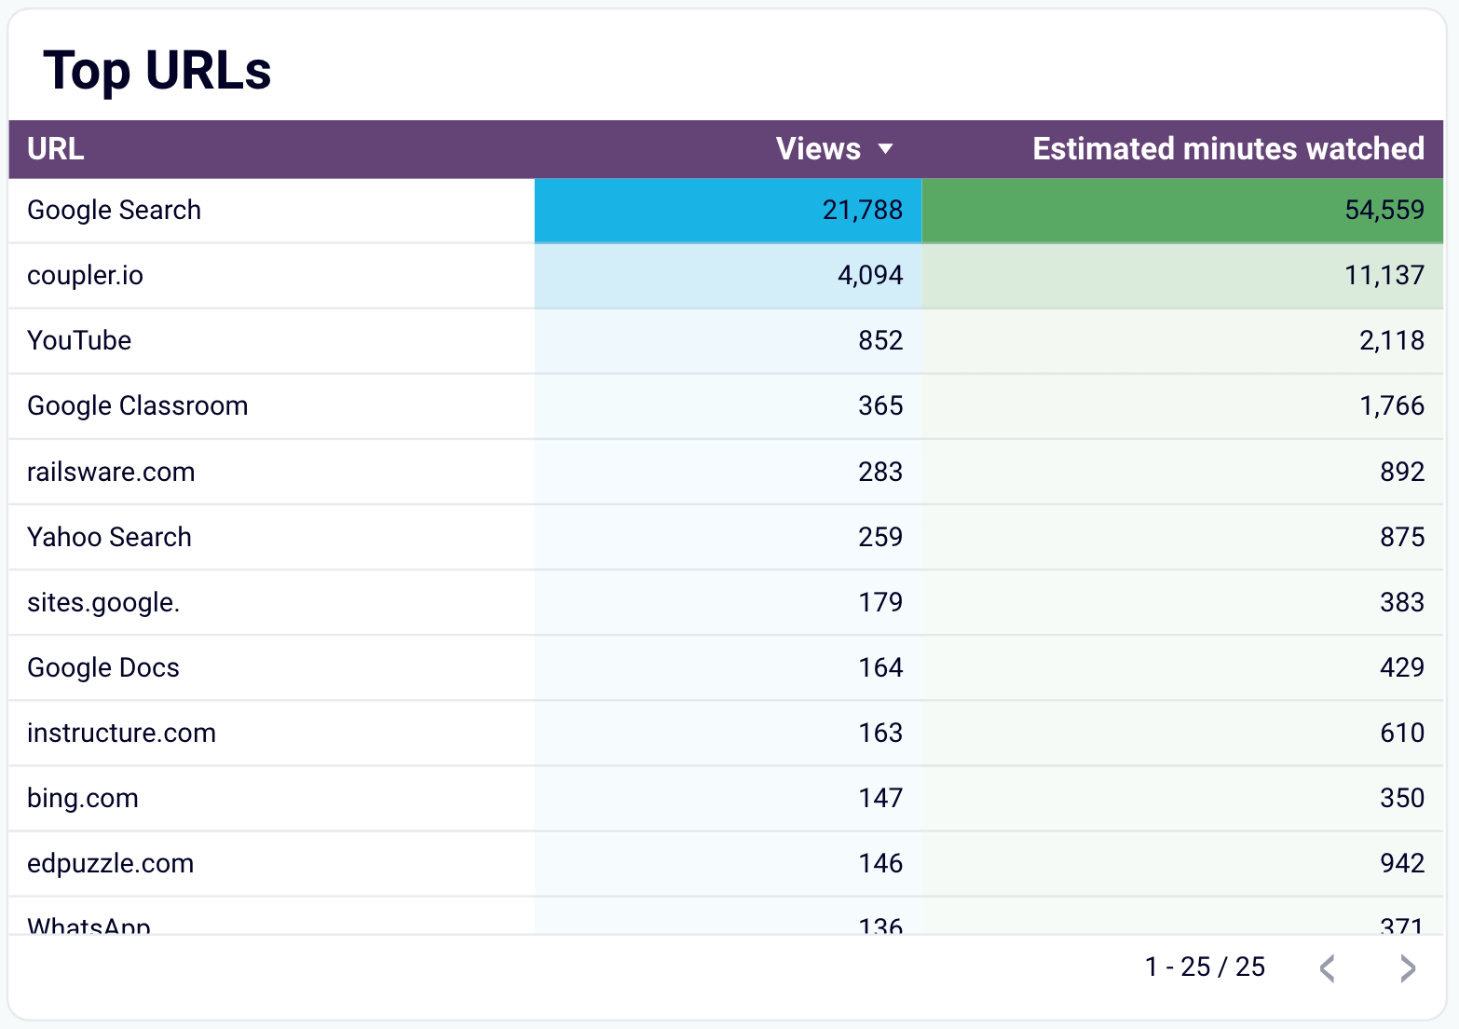Click the 147 views cell

click(x=729, y=798)
